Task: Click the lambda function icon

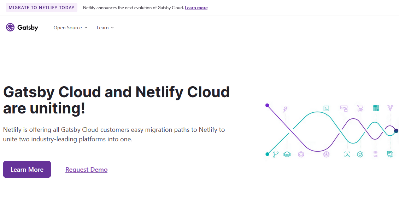Action: coord(347,154)
